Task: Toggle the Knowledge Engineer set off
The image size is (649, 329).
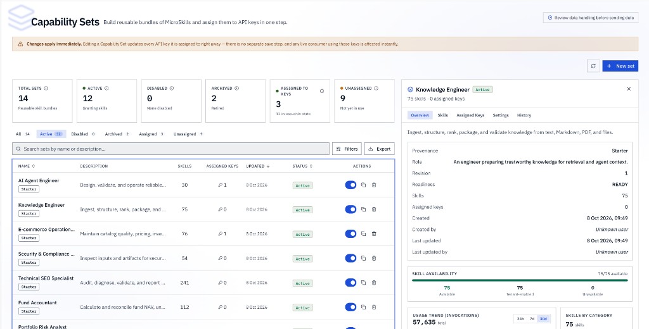Action: point(350,209)
